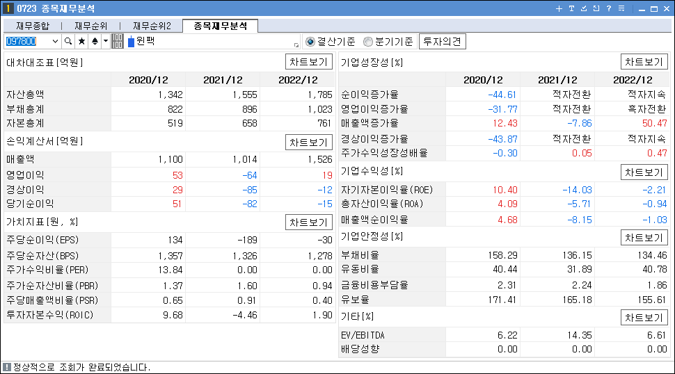The width and height of the screenshot is (675, 374).
Task: Click the 영업이익 value -64
Action: point(249,175)
